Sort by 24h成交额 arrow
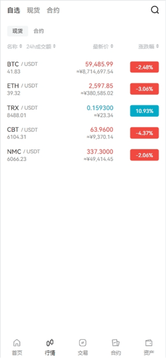The width and height of the screenshot is (166, 358). 54,46
